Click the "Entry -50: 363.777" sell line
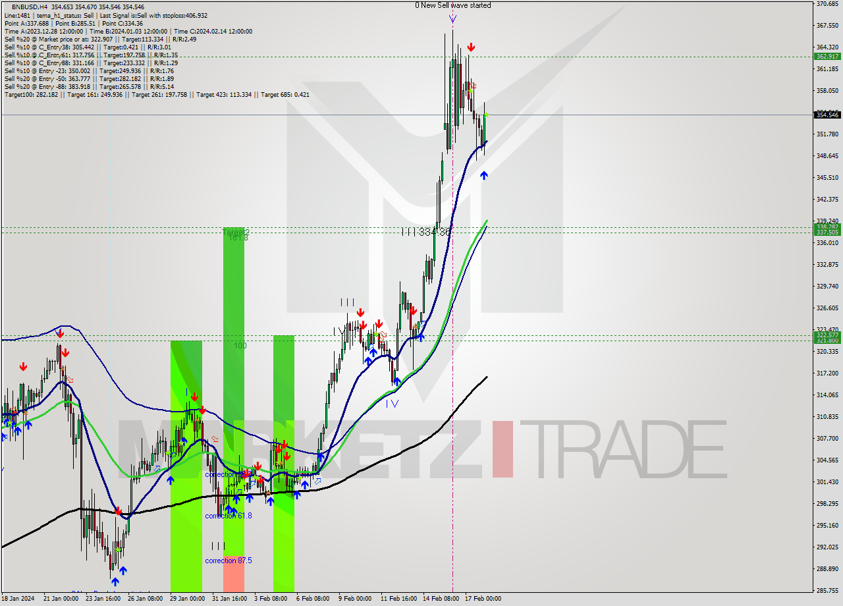This screenshot has height=606, width=843. (x=89, y=78)
